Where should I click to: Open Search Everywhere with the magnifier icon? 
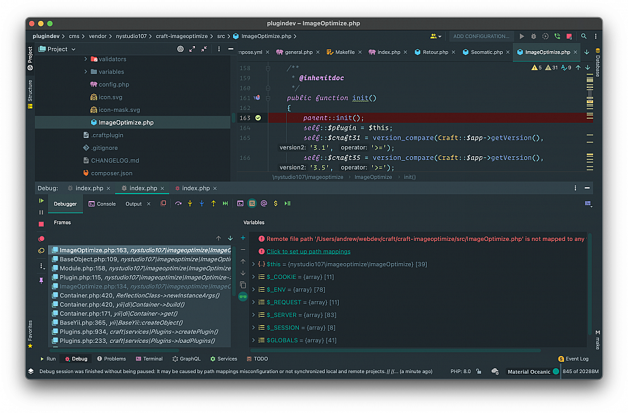584,36
